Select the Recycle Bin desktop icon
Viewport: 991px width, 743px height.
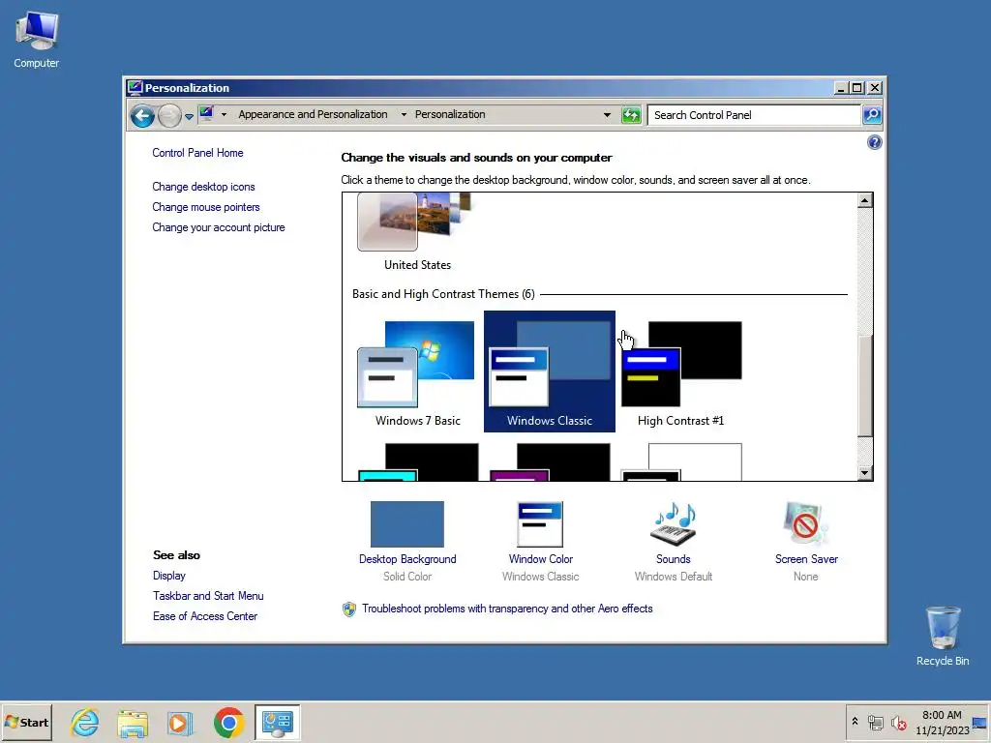click(x=943, y=636)
